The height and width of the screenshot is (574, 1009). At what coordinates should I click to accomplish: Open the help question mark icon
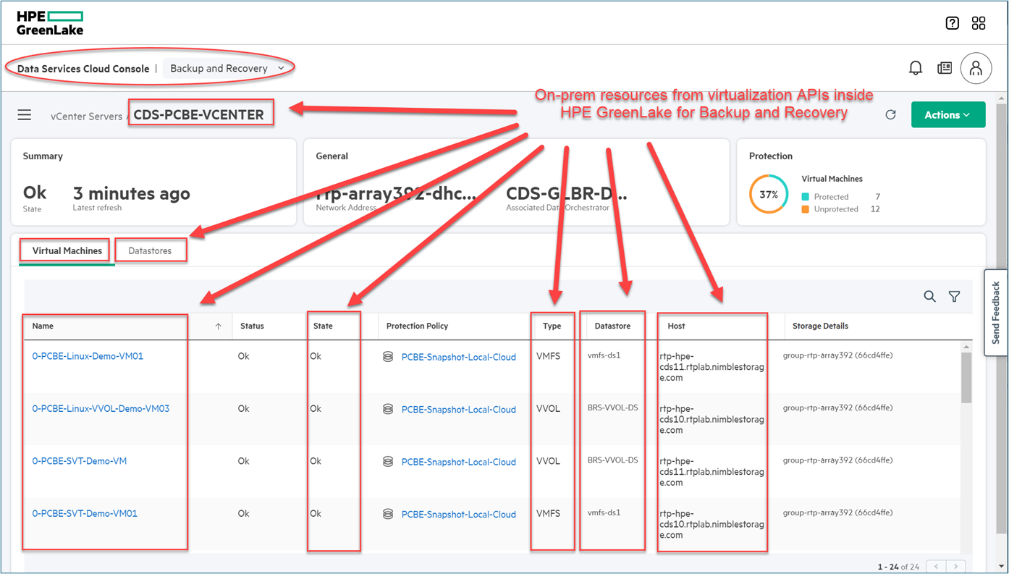point(953,23)
